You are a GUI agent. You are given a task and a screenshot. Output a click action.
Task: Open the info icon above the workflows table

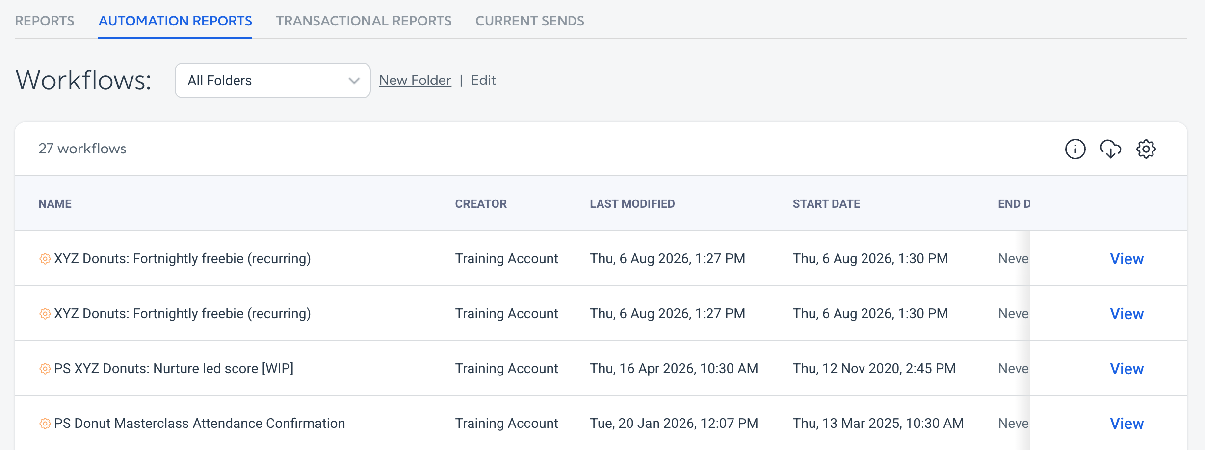(1075, 149)
